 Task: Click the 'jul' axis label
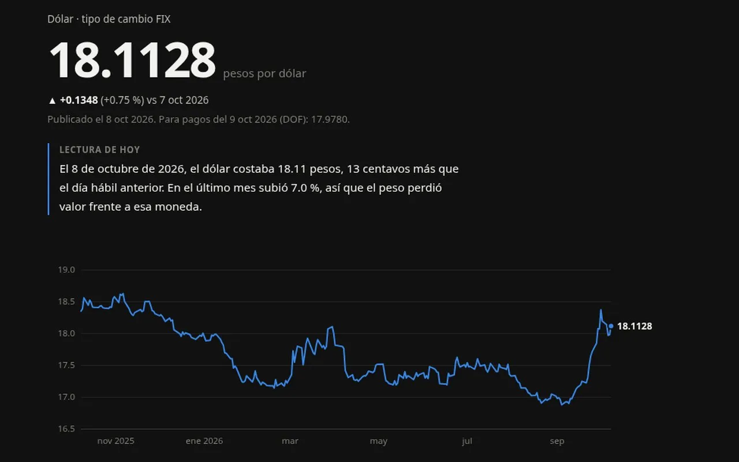click(467, 441)
